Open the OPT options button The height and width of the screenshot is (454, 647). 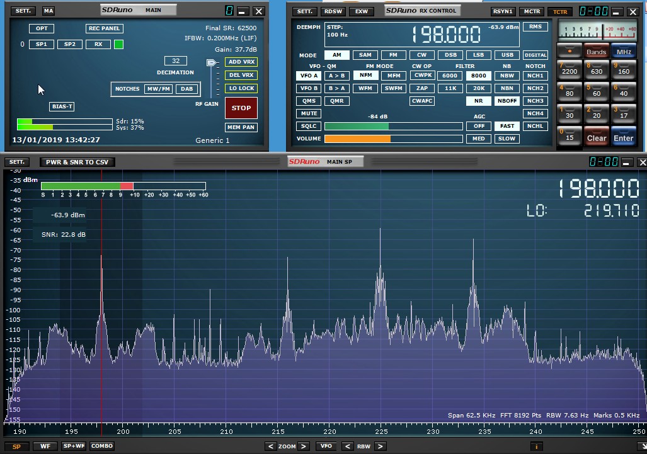(42, 28)
